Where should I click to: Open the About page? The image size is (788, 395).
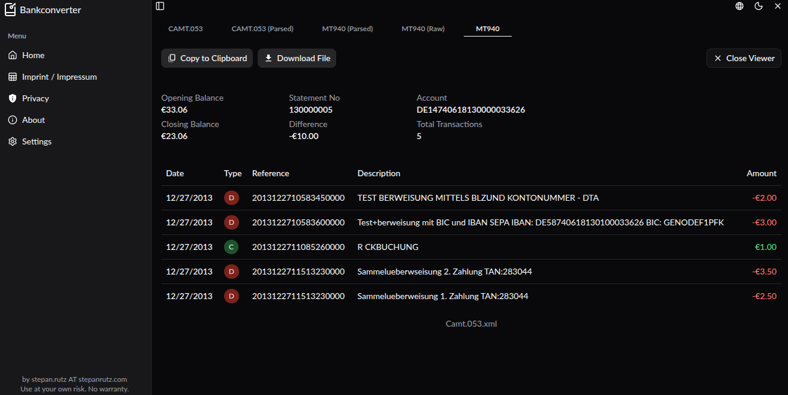(34, 120)
